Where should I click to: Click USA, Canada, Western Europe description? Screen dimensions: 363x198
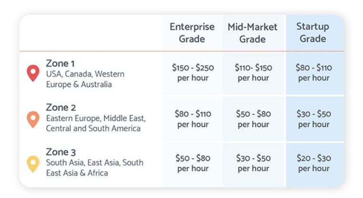tap(85, 79)
